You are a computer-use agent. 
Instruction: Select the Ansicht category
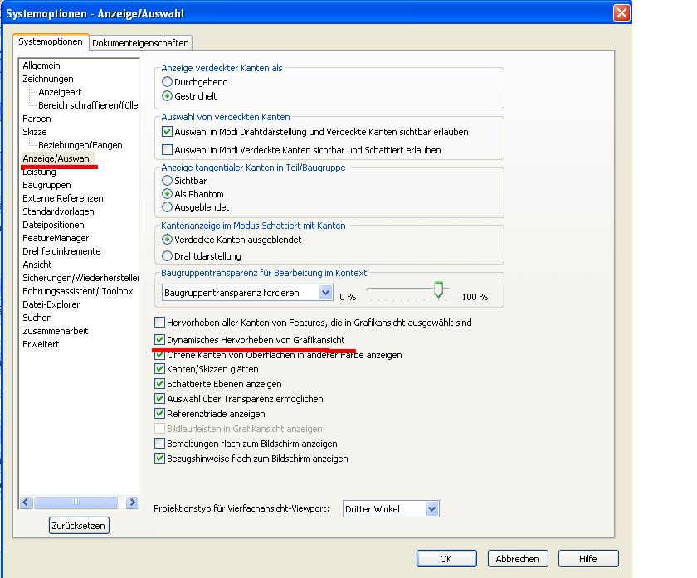click(37, 265)
